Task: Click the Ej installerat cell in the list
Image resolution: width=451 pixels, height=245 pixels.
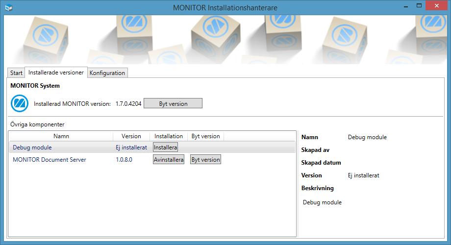Action: pyautogui.click(x=131, y=147)
